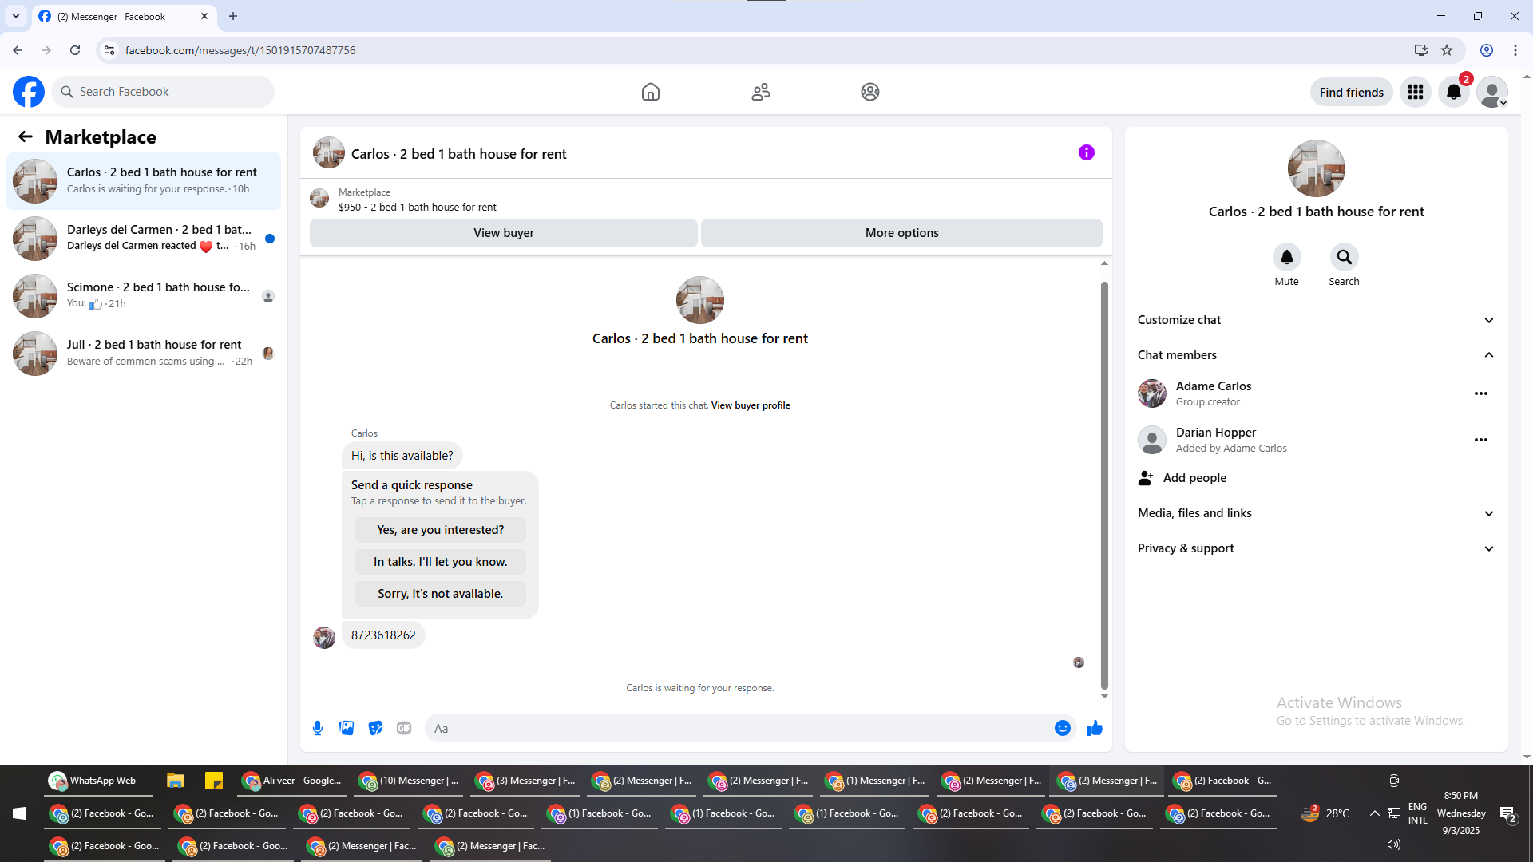
Task: Send a thumbs-up like
Action: [1095, 728]
